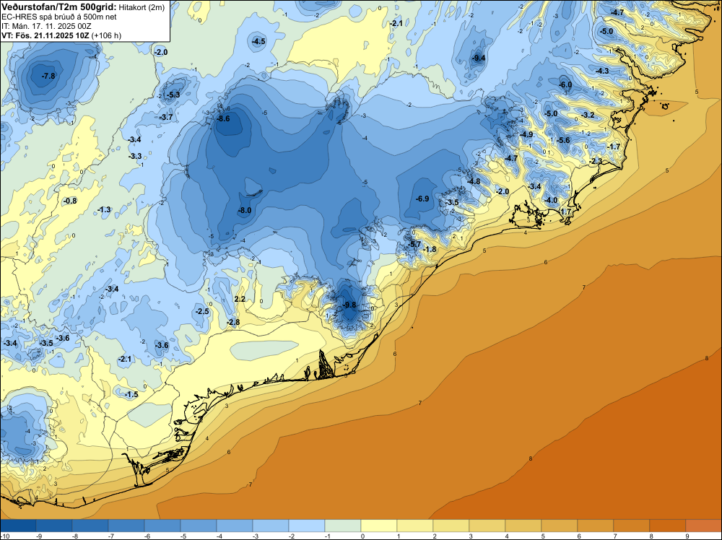Click the 2.2 temperature label
Viewport: 722px width, 540px height.
point(240,299)
